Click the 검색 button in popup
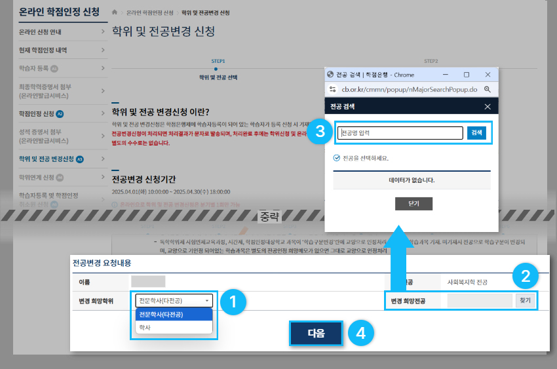Image resolution: width=557 pixels, height=369 pixels. tap(476, 133)
